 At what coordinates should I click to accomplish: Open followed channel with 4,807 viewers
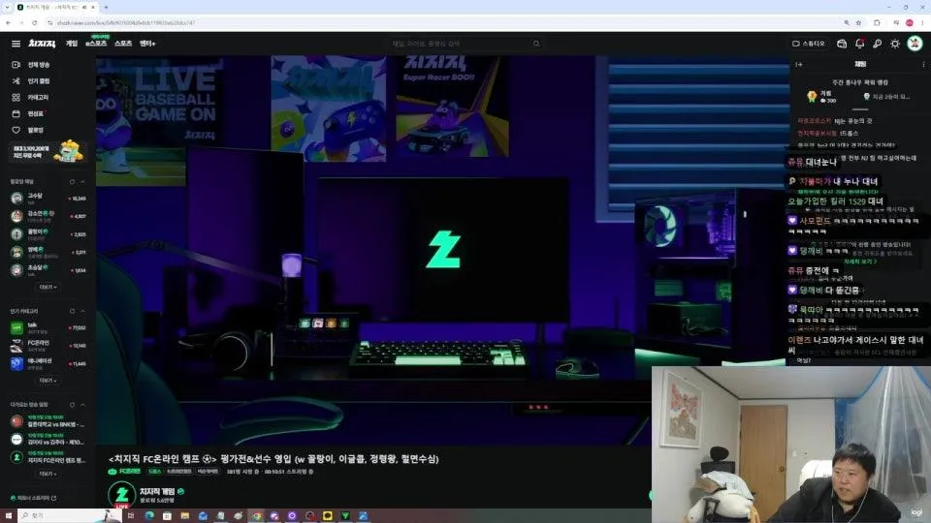click(x=48, y=216)
